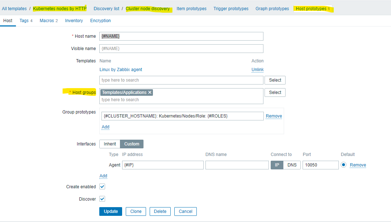Unlink the Linux by Zabbix agent template
Viewport: 391px width, 222px height.
click(258, 70)
